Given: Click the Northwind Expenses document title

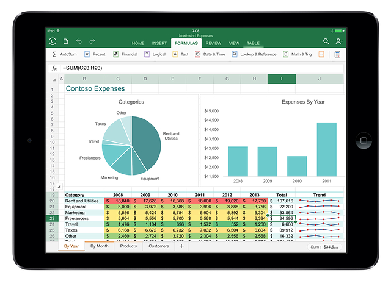Looking at the screenshot, I should [195, 36].
